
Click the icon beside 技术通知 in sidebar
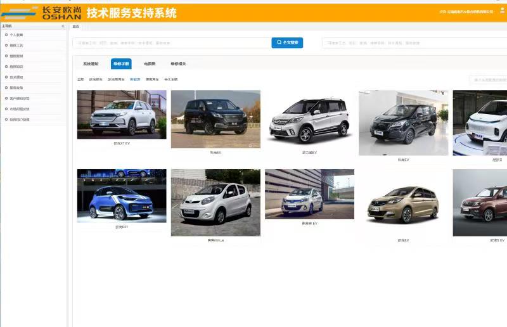coord(6,77)
